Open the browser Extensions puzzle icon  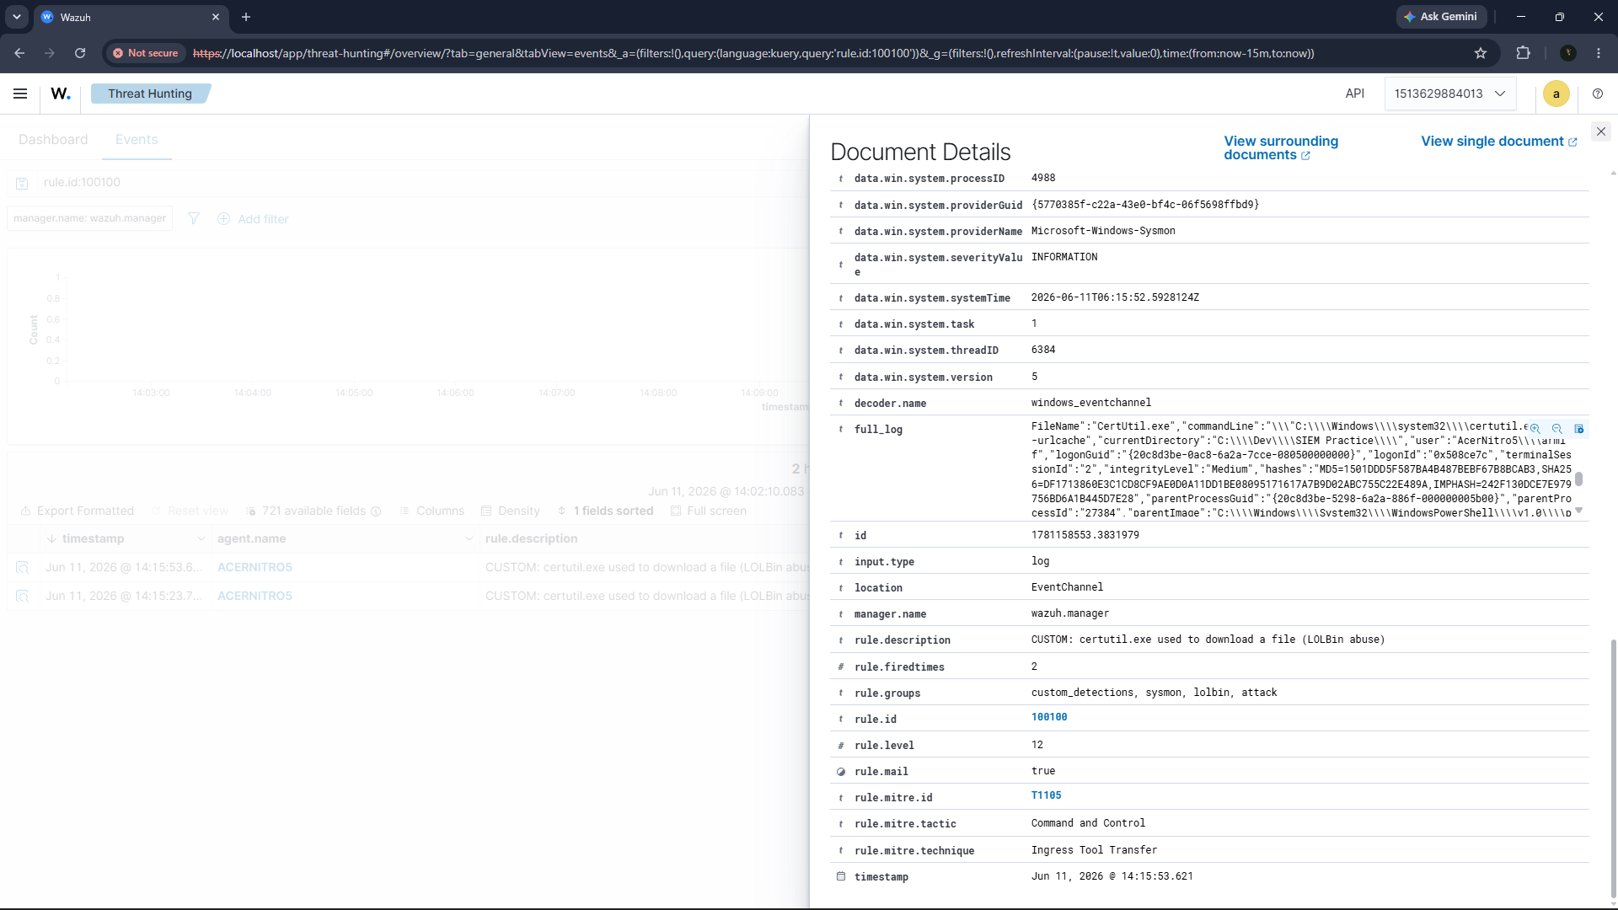click(1523, 53)
